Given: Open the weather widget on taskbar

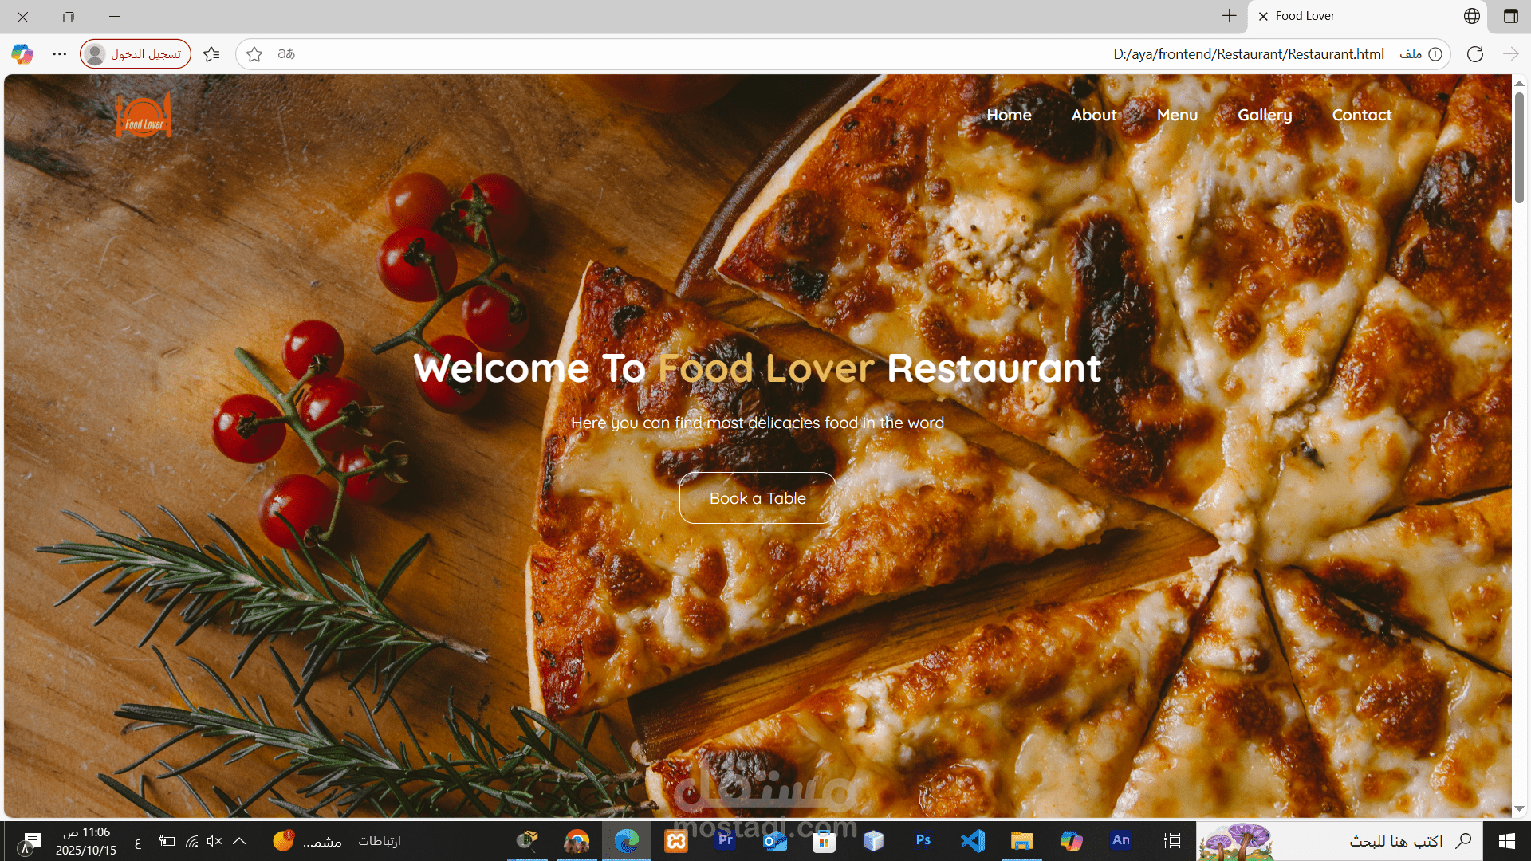Looking at the screenshot, I should click(x=308, y=841).
